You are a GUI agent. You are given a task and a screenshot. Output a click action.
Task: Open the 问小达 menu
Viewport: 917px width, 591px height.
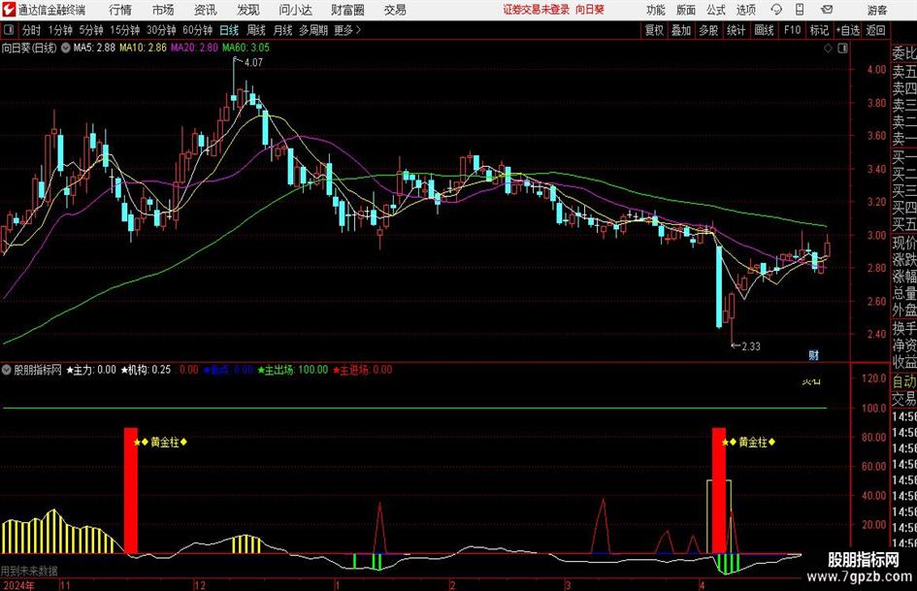(295, 10)
